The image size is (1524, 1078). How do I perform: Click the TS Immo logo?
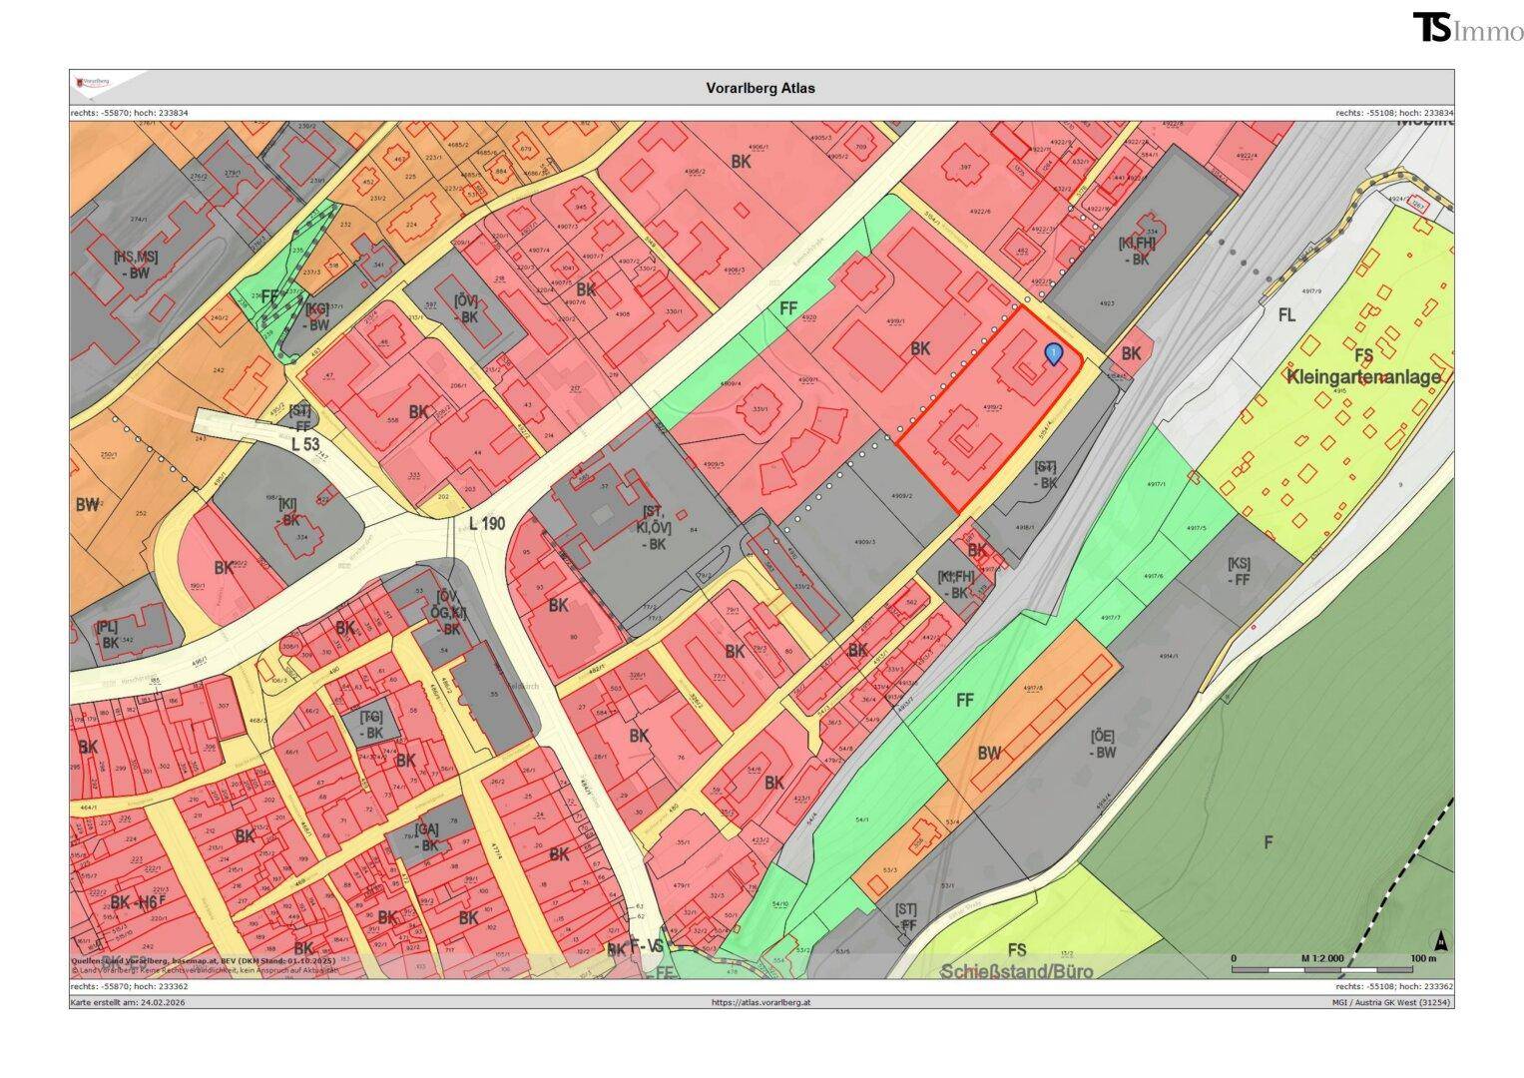tap(1467, 28)
